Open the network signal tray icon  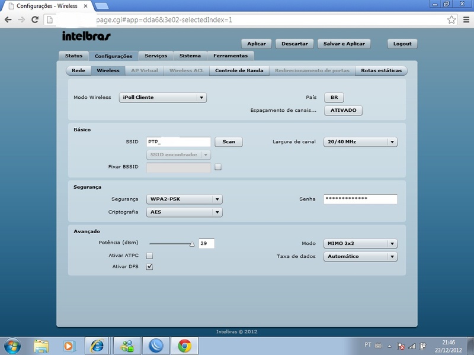pos(412,346)
